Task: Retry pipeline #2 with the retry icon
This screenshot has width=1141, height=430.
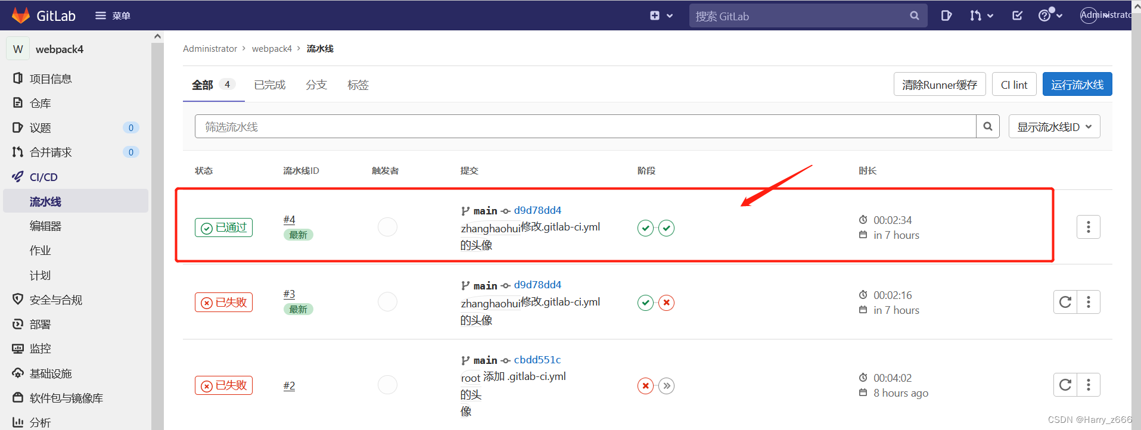Action: (1065, 385)
